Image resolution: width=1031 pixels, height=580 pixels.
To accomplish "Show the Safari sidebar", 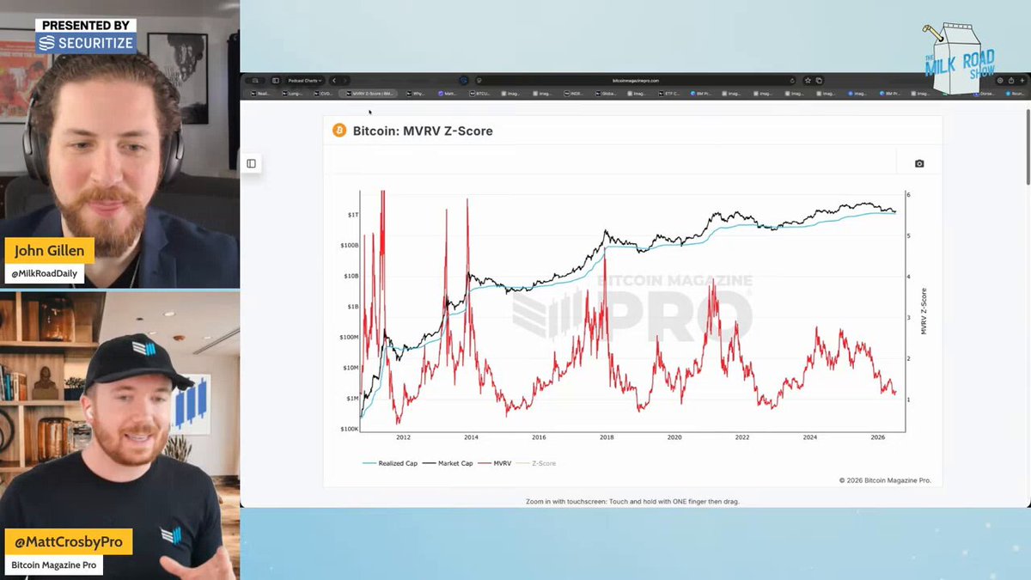I will coord(275,81).
